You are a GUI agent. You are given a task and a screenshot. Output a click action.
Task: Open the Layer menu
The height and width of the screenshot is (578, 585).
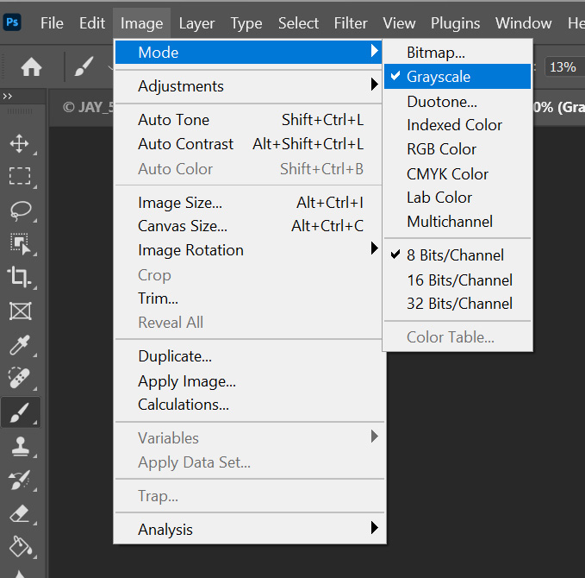pyautogui.click(x=196, y=23)
